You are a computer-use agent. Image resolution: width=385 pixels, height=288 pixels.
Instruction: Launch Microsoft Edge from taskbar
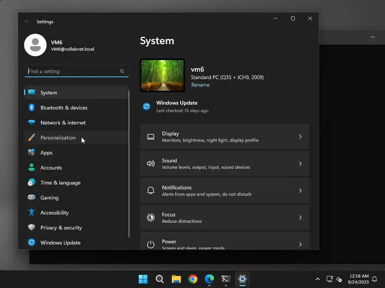click(x=209, y=279)
